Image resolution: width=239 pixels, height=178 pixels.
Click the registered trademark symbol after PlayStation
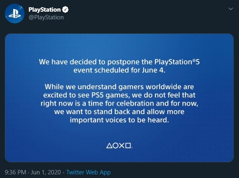194,60
